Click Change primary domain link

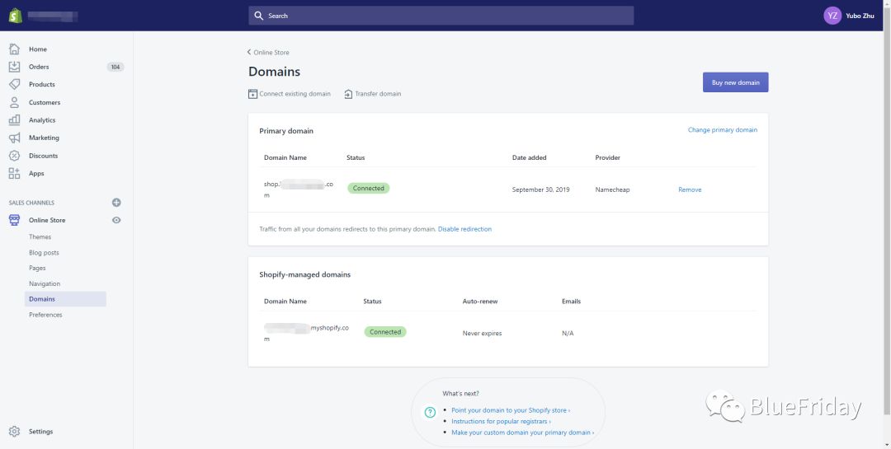tap(722, 130)
